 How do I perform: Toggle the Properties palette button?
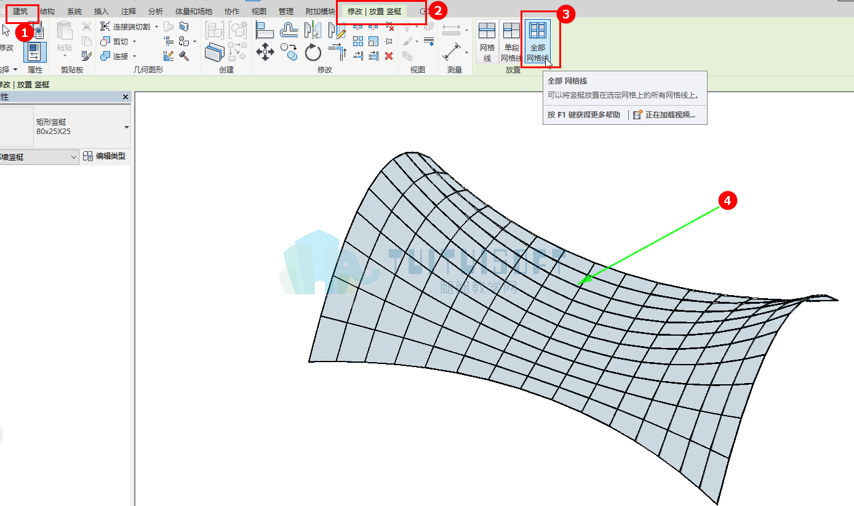click(x=35, y=52)
